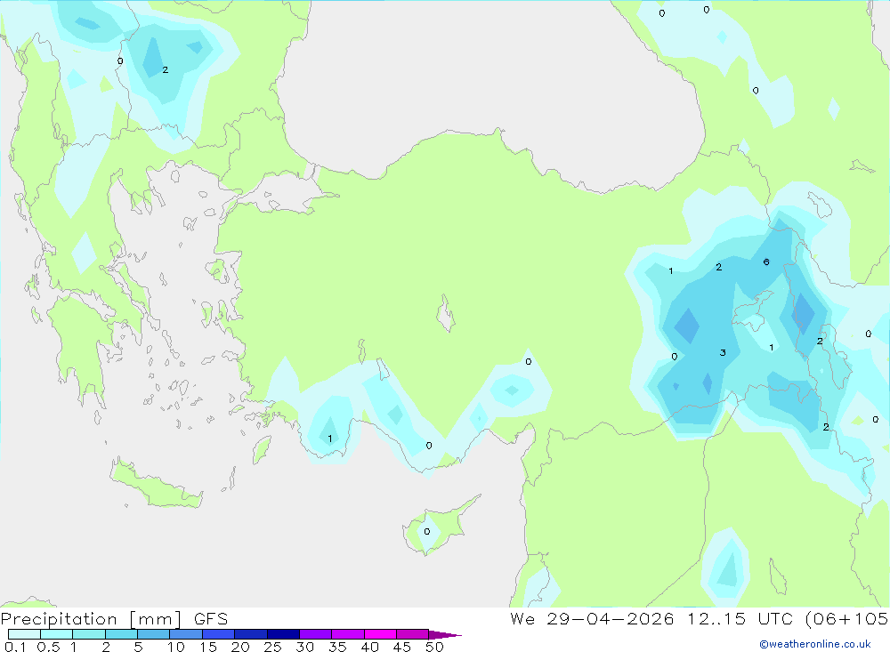The width and height of the screenshot is (890, 652).
Task: Select the 10–15 mm legend color swatch
Action: [186, 634]
